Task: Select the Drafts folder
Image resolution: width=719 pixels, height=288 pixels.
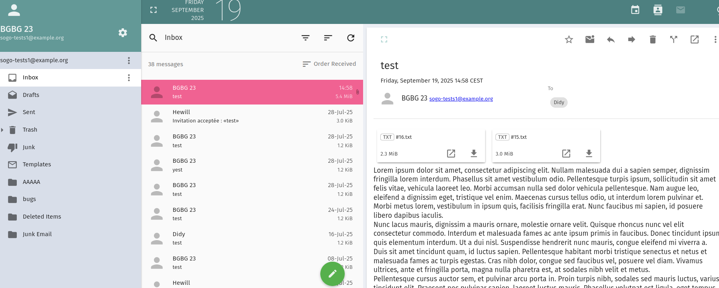Action: [31, 95]
